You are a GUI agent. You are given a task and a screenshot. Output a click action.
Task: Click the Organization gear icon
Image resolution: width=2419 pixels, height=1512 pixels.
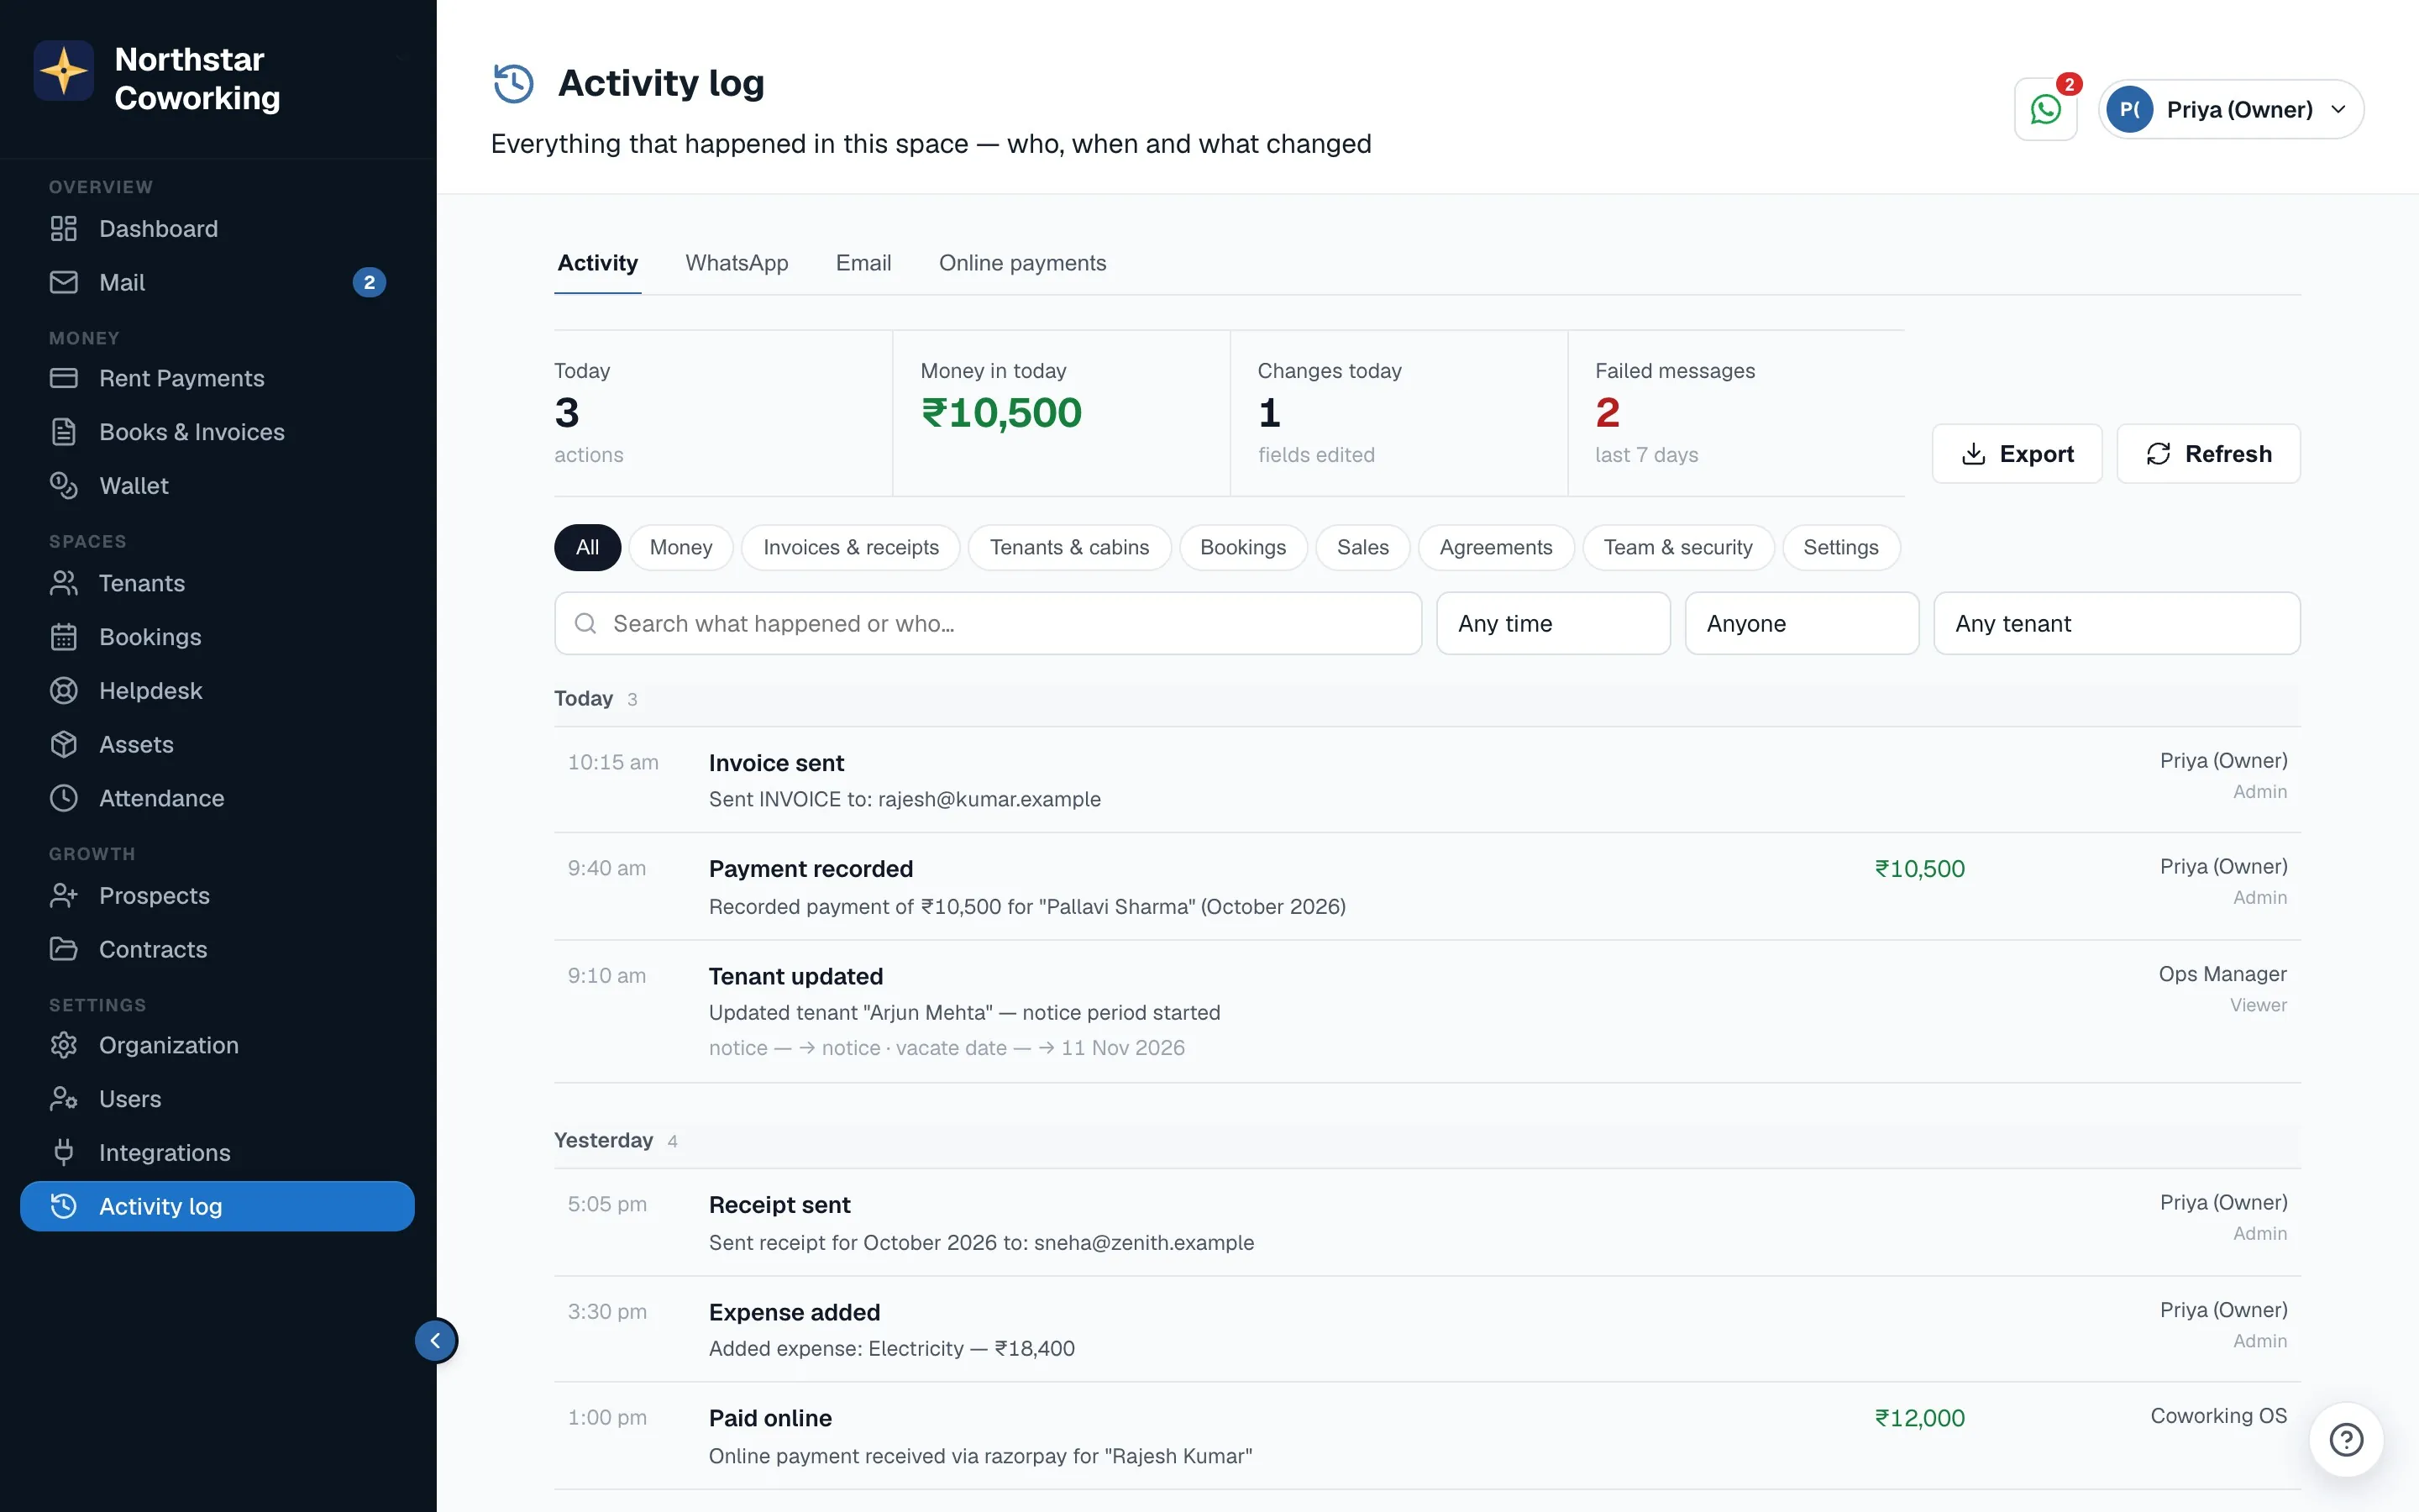(x=64, y=1045)
